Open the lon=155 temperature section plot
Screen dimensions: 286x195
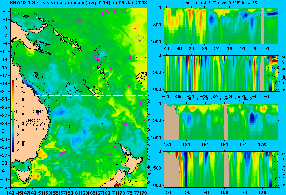tap(221, 26)
